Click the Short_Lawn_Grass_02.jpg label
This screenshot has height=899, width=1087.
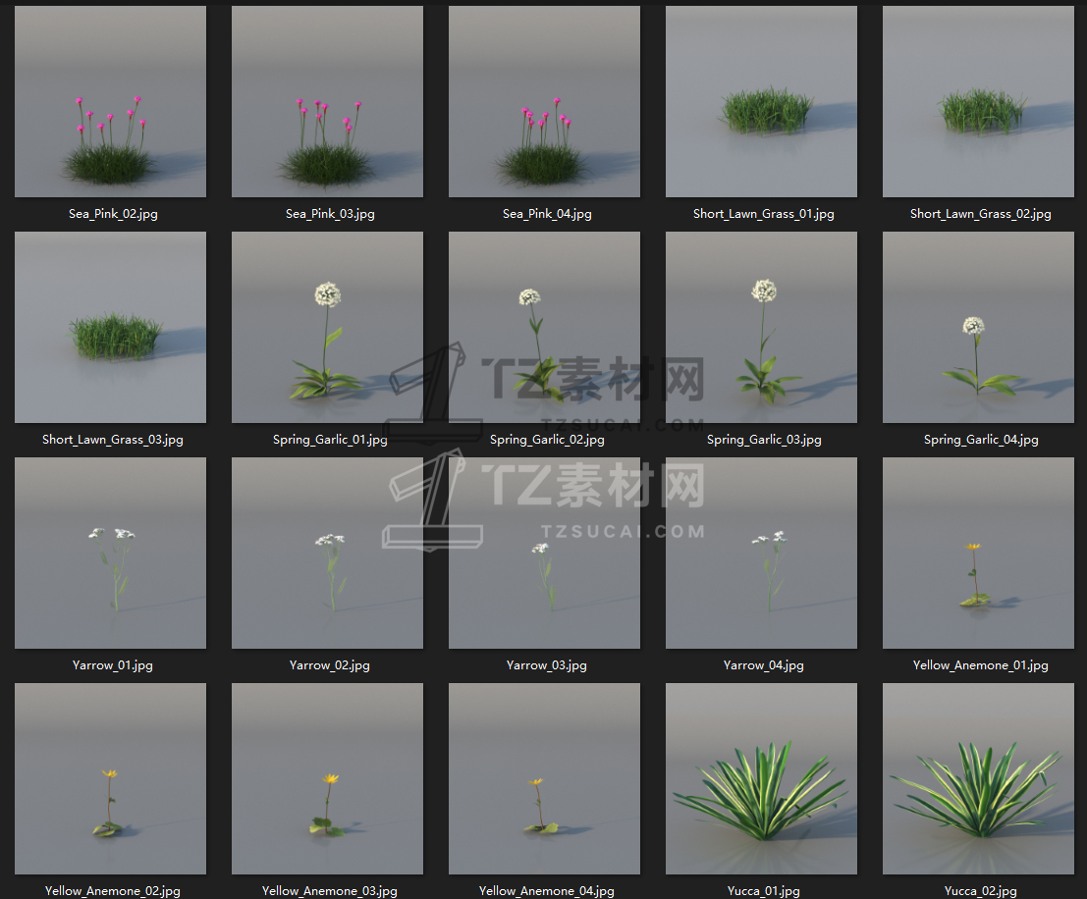[980, 214]
